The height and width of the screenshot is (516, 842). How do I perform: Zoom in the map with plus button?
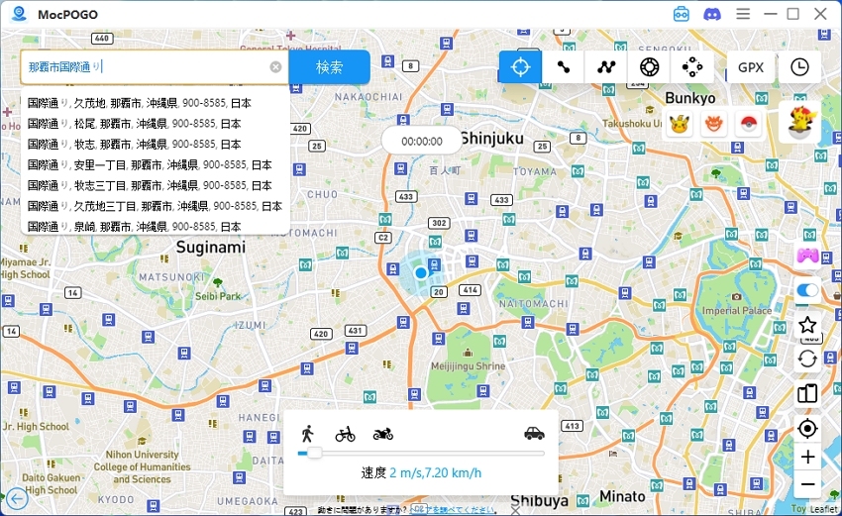point(807,457)
